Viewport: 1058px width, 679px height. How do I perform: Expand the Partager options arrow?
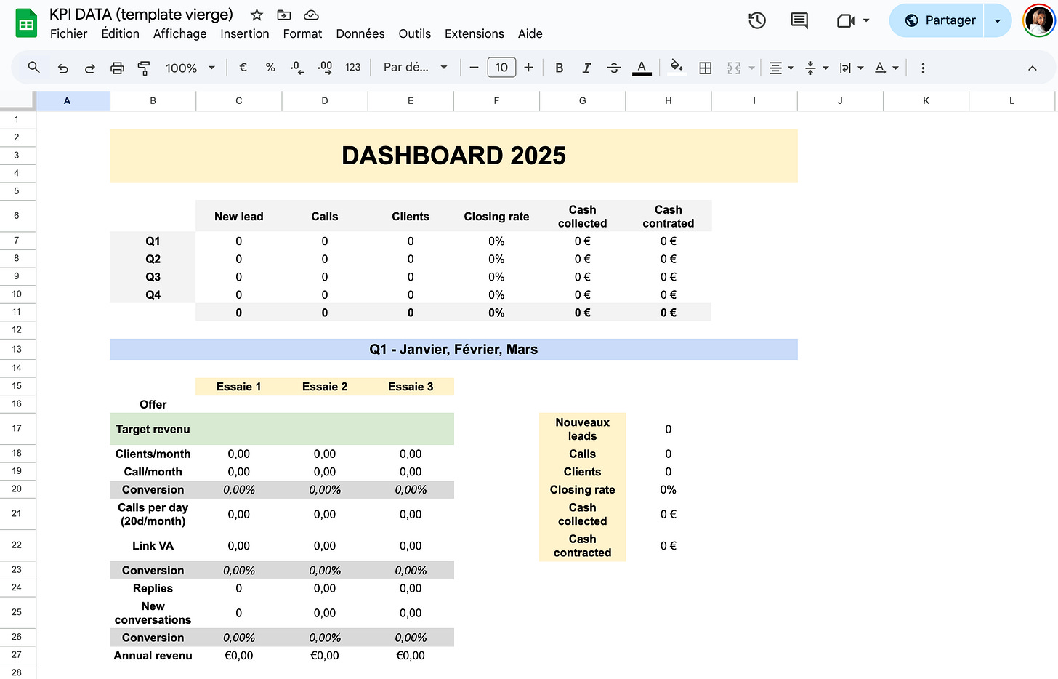click(998, 20)
